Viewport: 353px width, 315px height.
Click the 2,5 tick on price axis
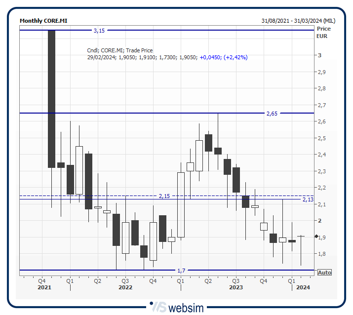coord(322,138)
